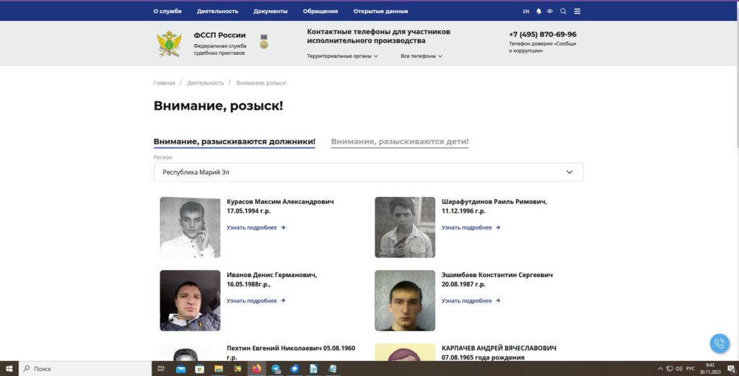Viewport: 739px width, 376px height.
Task: Click the blue phone call widget button
Action: click(x=719, y=343)
